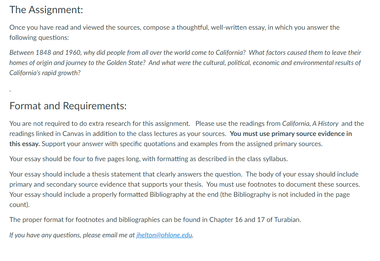Click the italic question starting 'Between 1848 and 1960'
The image size is (380, 261).
[185, 63]
